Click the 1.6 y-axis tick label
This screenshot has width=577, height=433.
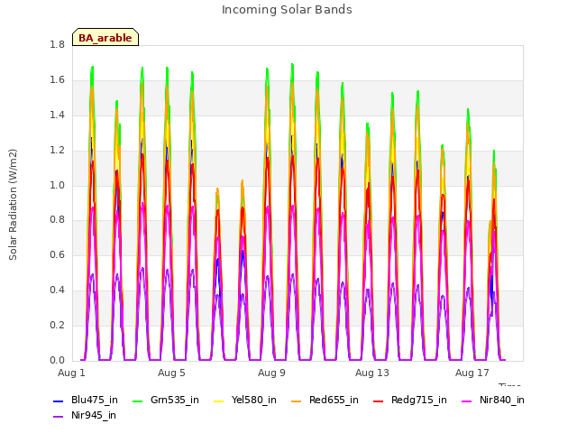point(57,80)
